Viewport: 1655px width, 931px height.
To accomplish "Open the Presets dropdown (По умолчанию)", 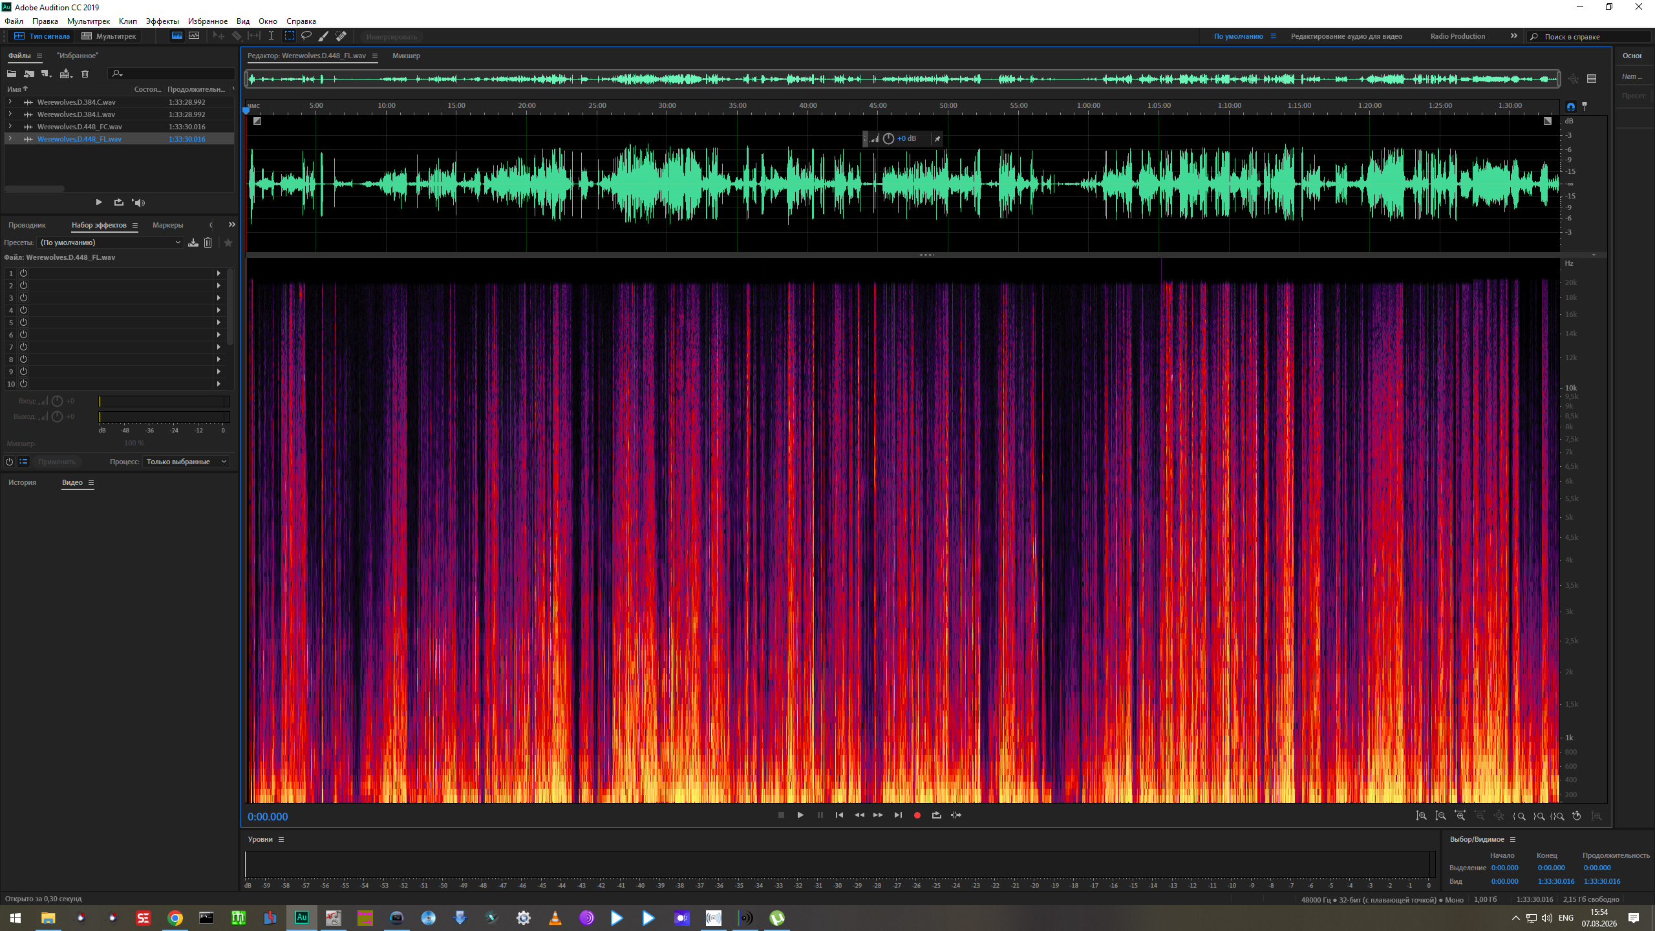I will [x=110, y=242].
